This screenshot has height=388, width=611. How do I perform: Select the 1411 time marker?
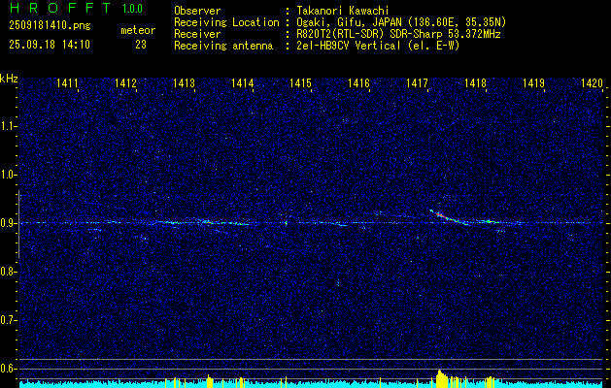tap(68, 84)
